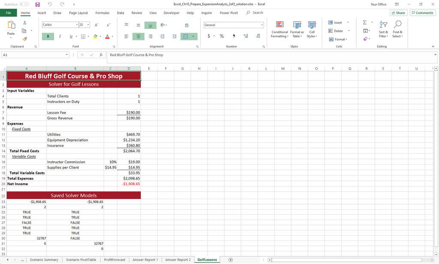The width and height of the screenshot is (439, 264).
Task: Click the Sort & Filter button
Action: (383, 30)
